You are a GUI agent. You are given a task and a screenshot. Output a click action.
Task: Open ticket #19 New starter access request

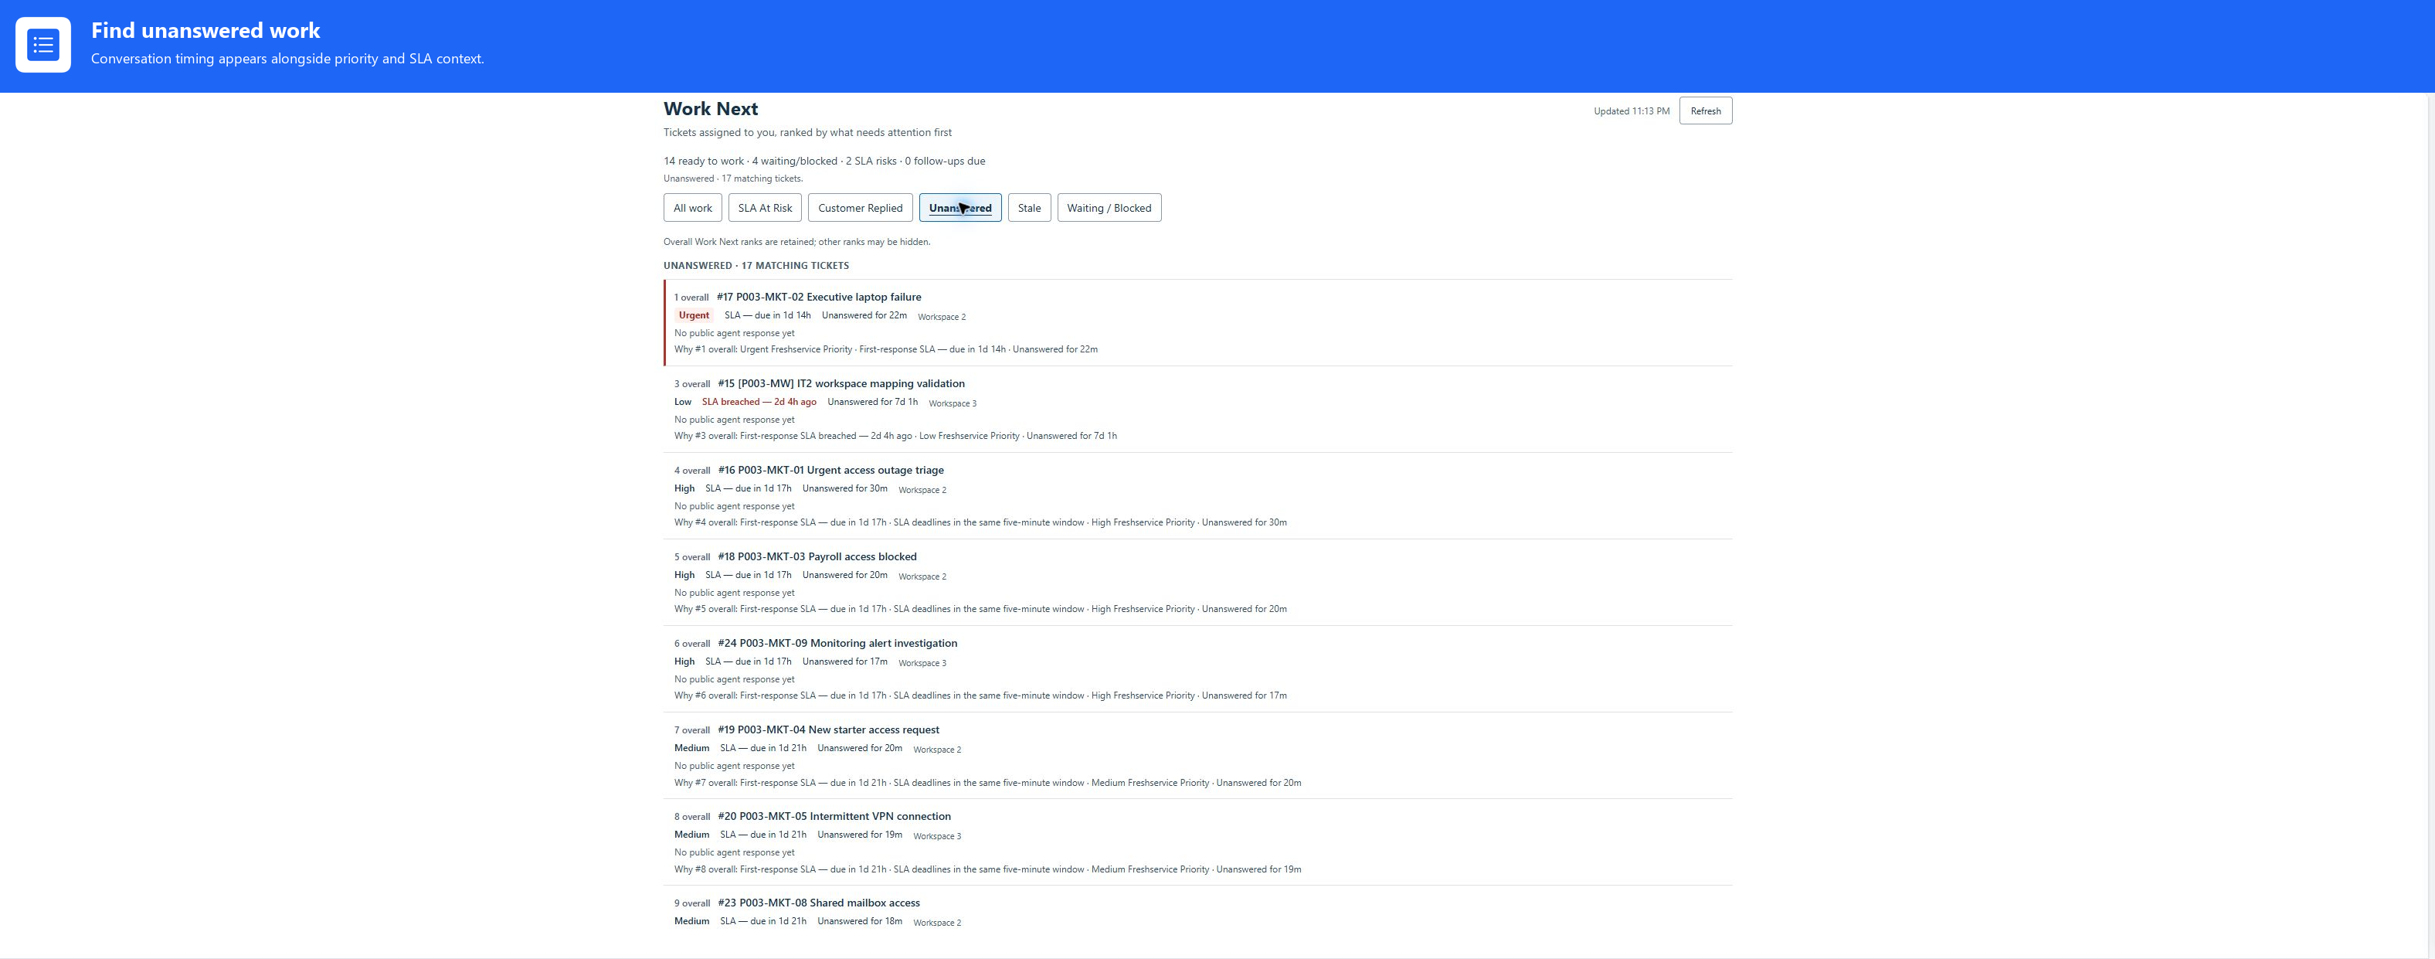[828, 729]
